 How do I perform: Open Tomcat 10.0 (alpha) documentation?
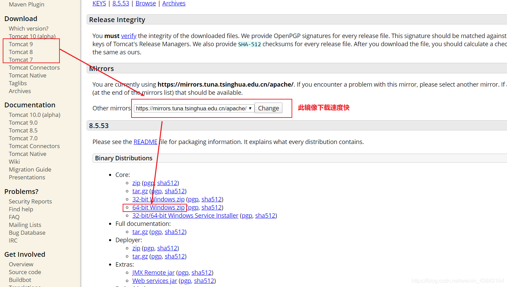pyautogui.click(x=35, y=115)
